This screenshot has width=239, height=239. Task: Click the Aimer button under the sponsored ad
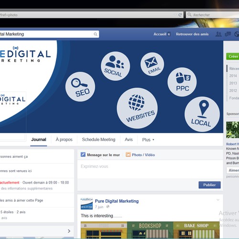point(233,170)
